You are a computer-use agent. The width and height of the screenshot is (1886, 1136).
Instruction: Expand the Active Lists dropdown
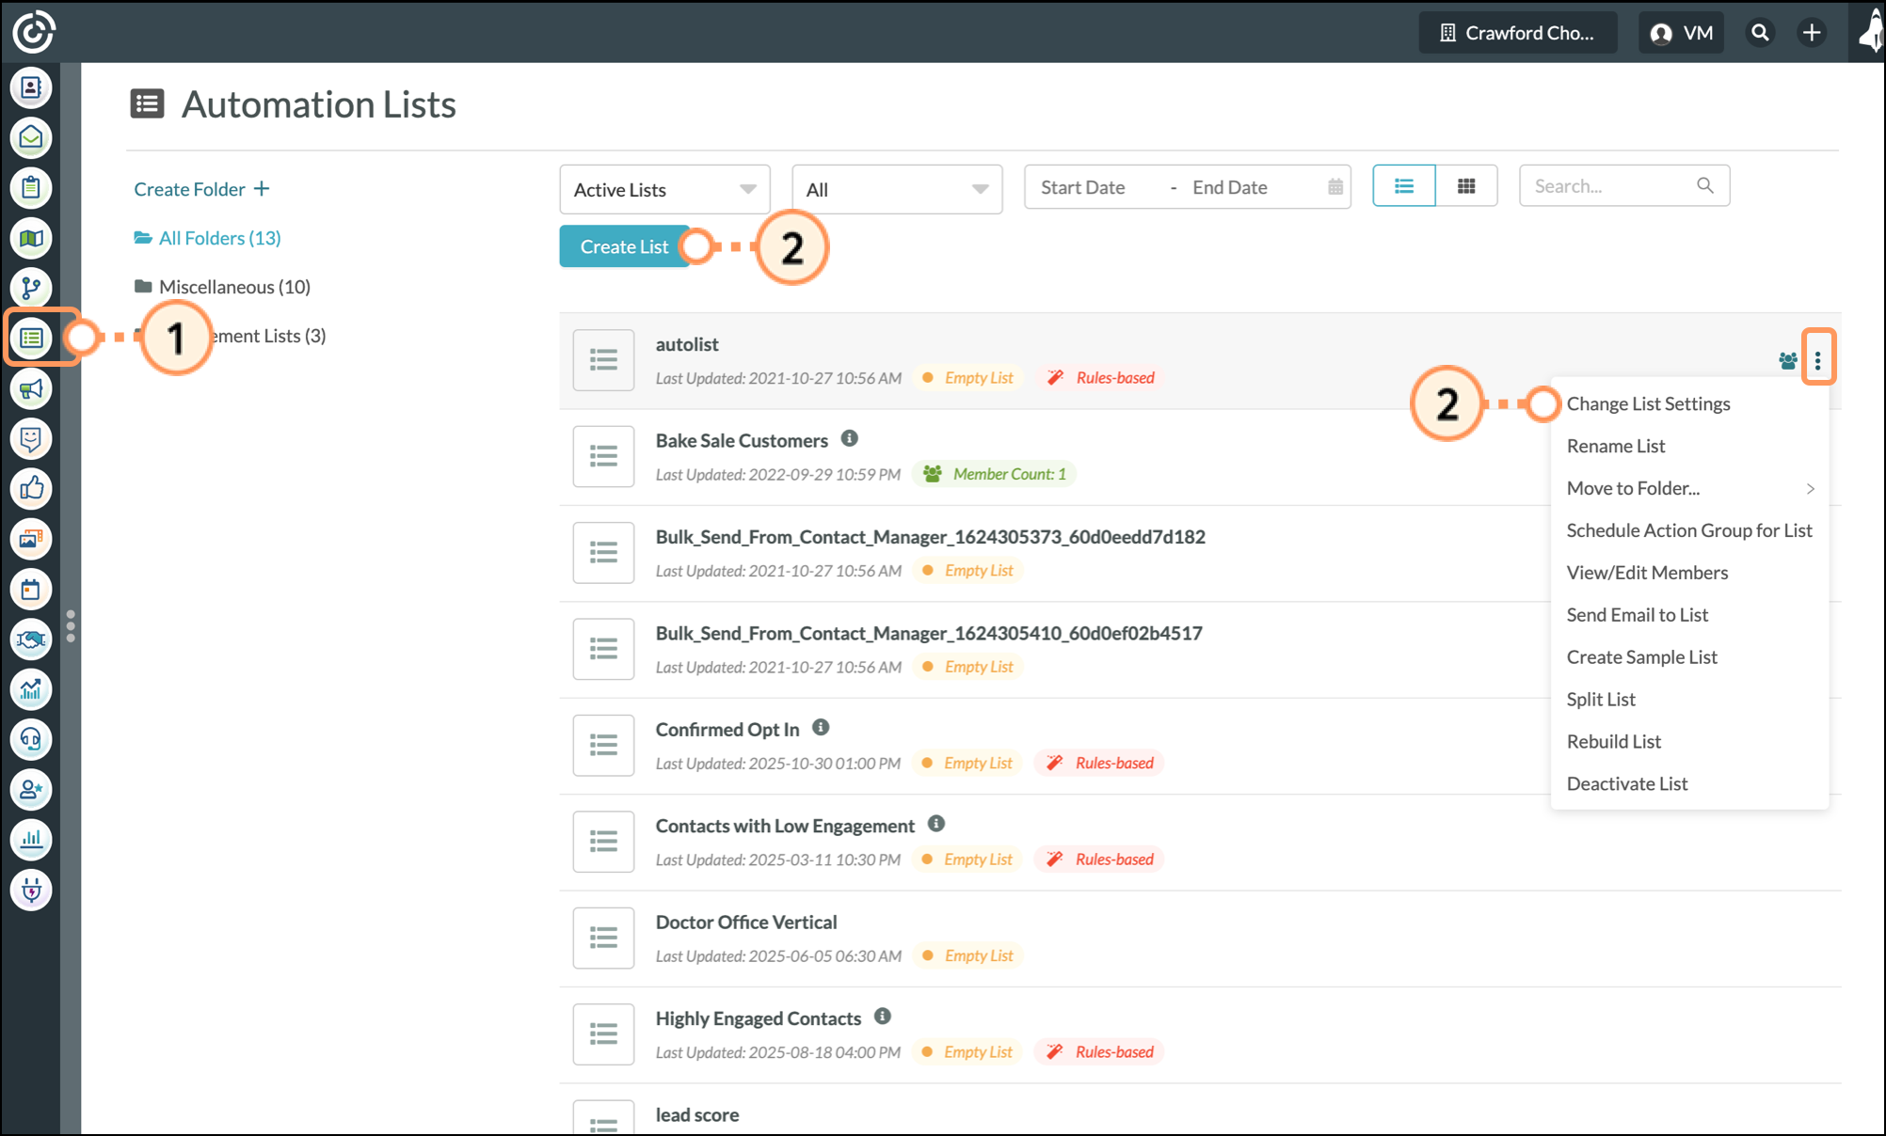tap(664, 189)
